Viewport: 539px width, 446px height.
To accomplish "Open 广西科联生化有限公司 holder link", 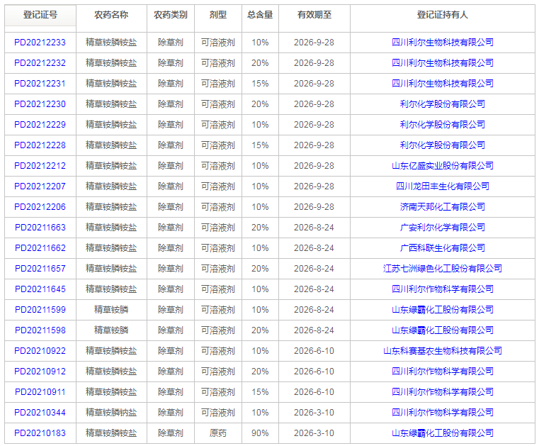I will (x=443, y=248).
